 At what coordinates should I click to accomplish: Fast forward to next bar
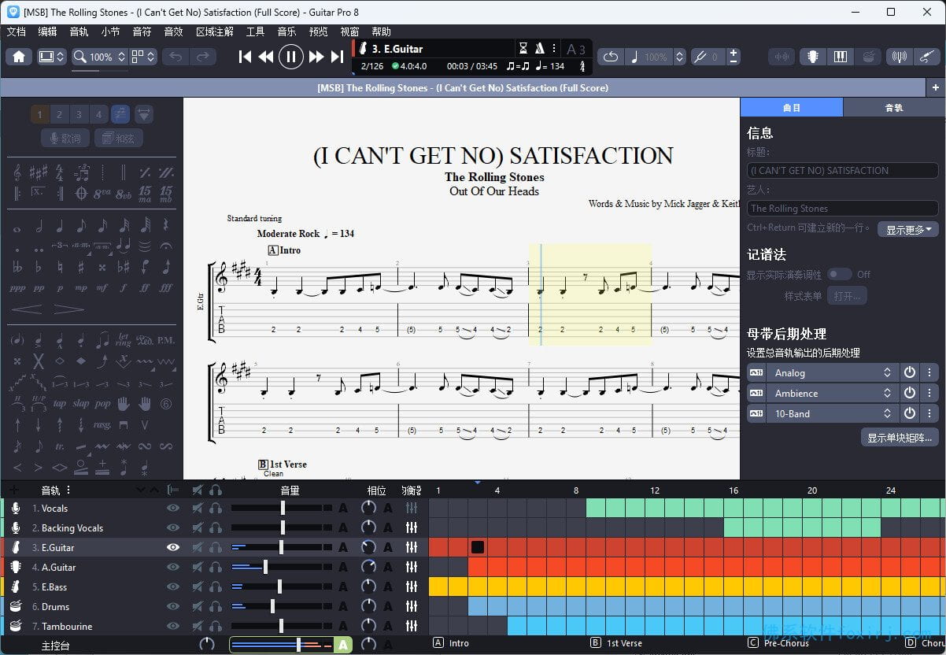316,57
